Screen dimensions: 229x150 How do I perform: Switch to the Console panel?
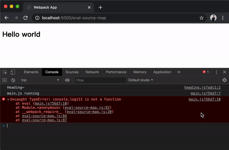pos(52,72)
